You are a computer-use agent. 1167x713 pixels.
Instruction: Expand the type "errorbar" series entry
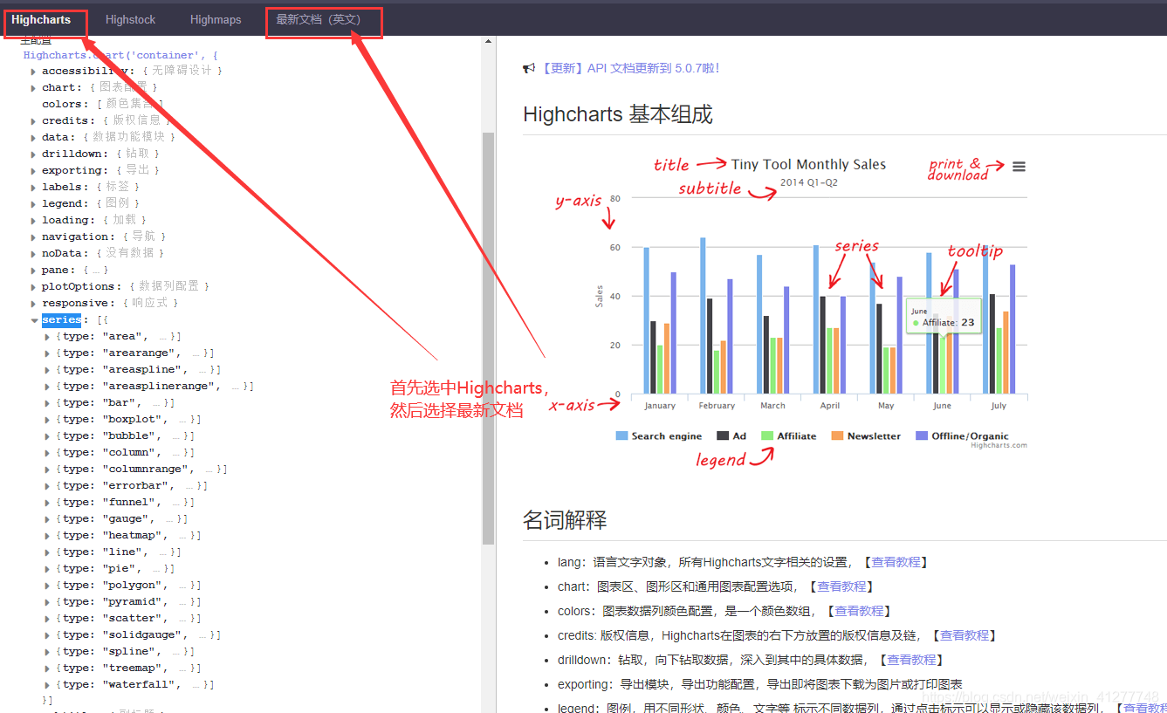point(47,486)
